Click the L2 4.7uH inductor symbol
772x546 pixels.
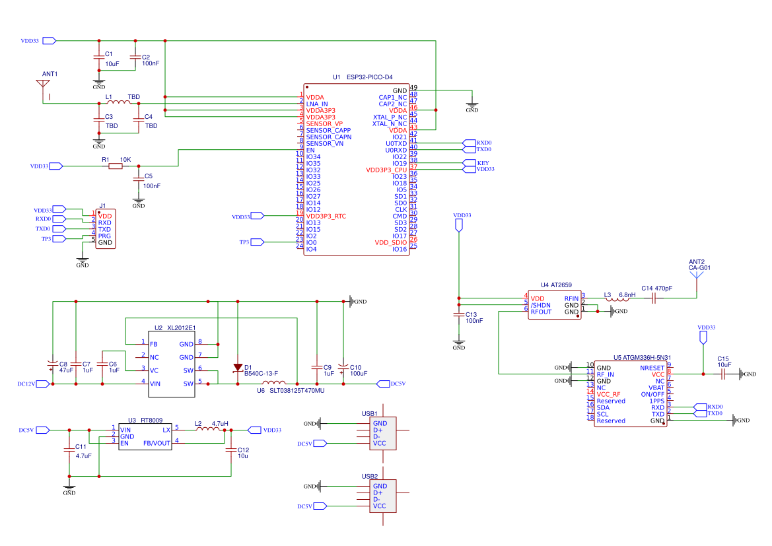coord(208,429)
